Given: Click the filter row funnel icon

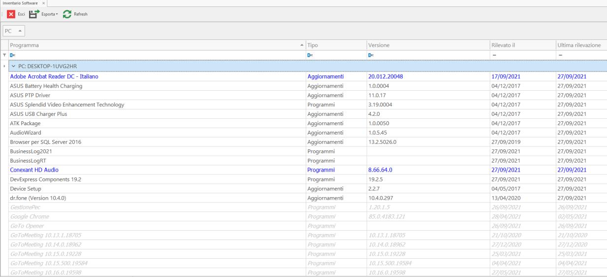Looking at the screenshot, I should (x=5, y=55).
